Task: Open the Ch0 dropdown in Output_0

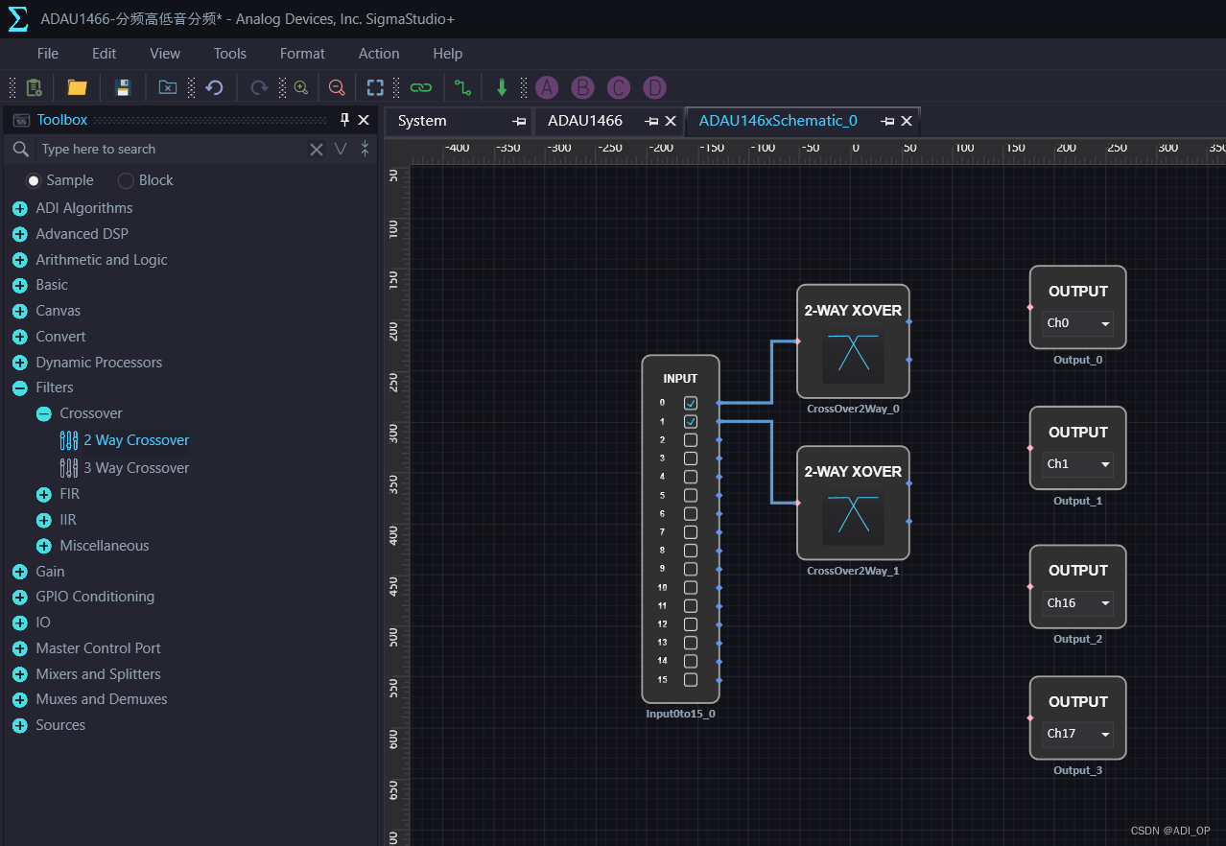Action: click(x=1078, y=323)
